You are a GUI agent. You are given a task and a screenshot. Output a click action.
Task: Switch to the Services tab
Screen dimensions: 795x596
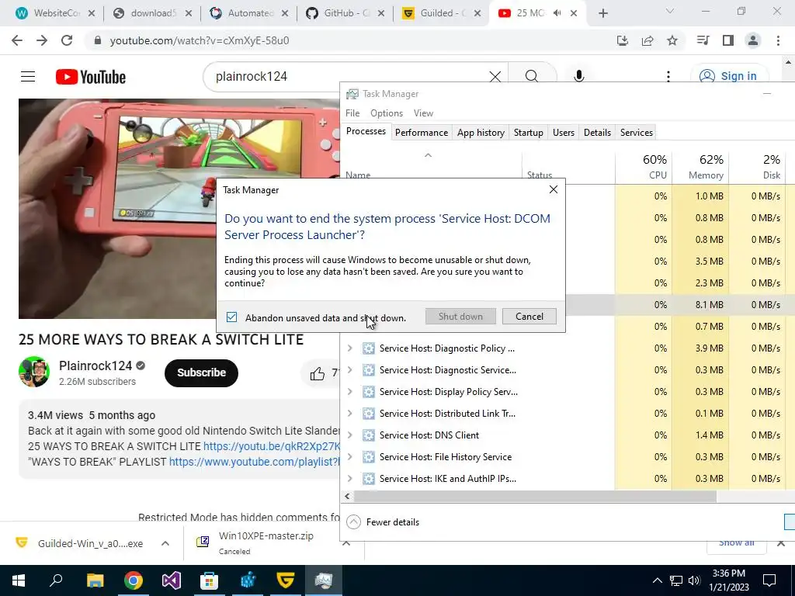pos(637,132)
